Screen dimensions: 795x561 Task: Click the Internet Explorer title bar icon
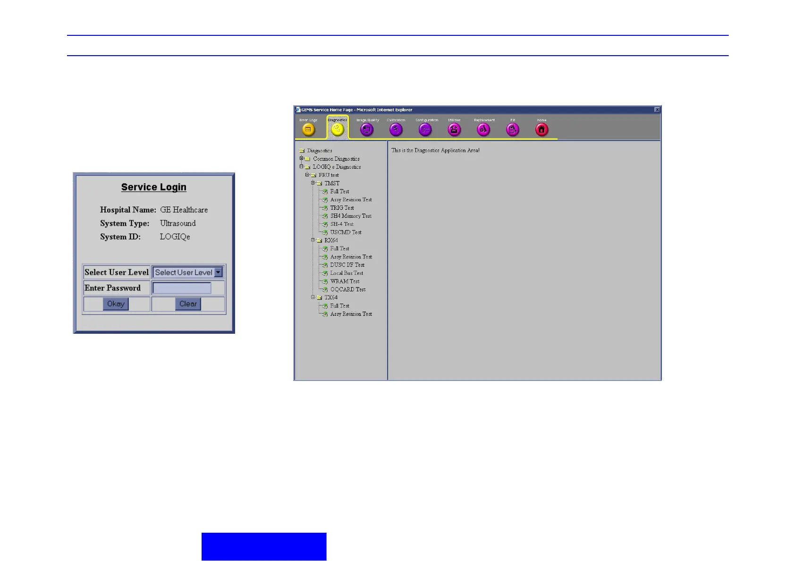298,109
